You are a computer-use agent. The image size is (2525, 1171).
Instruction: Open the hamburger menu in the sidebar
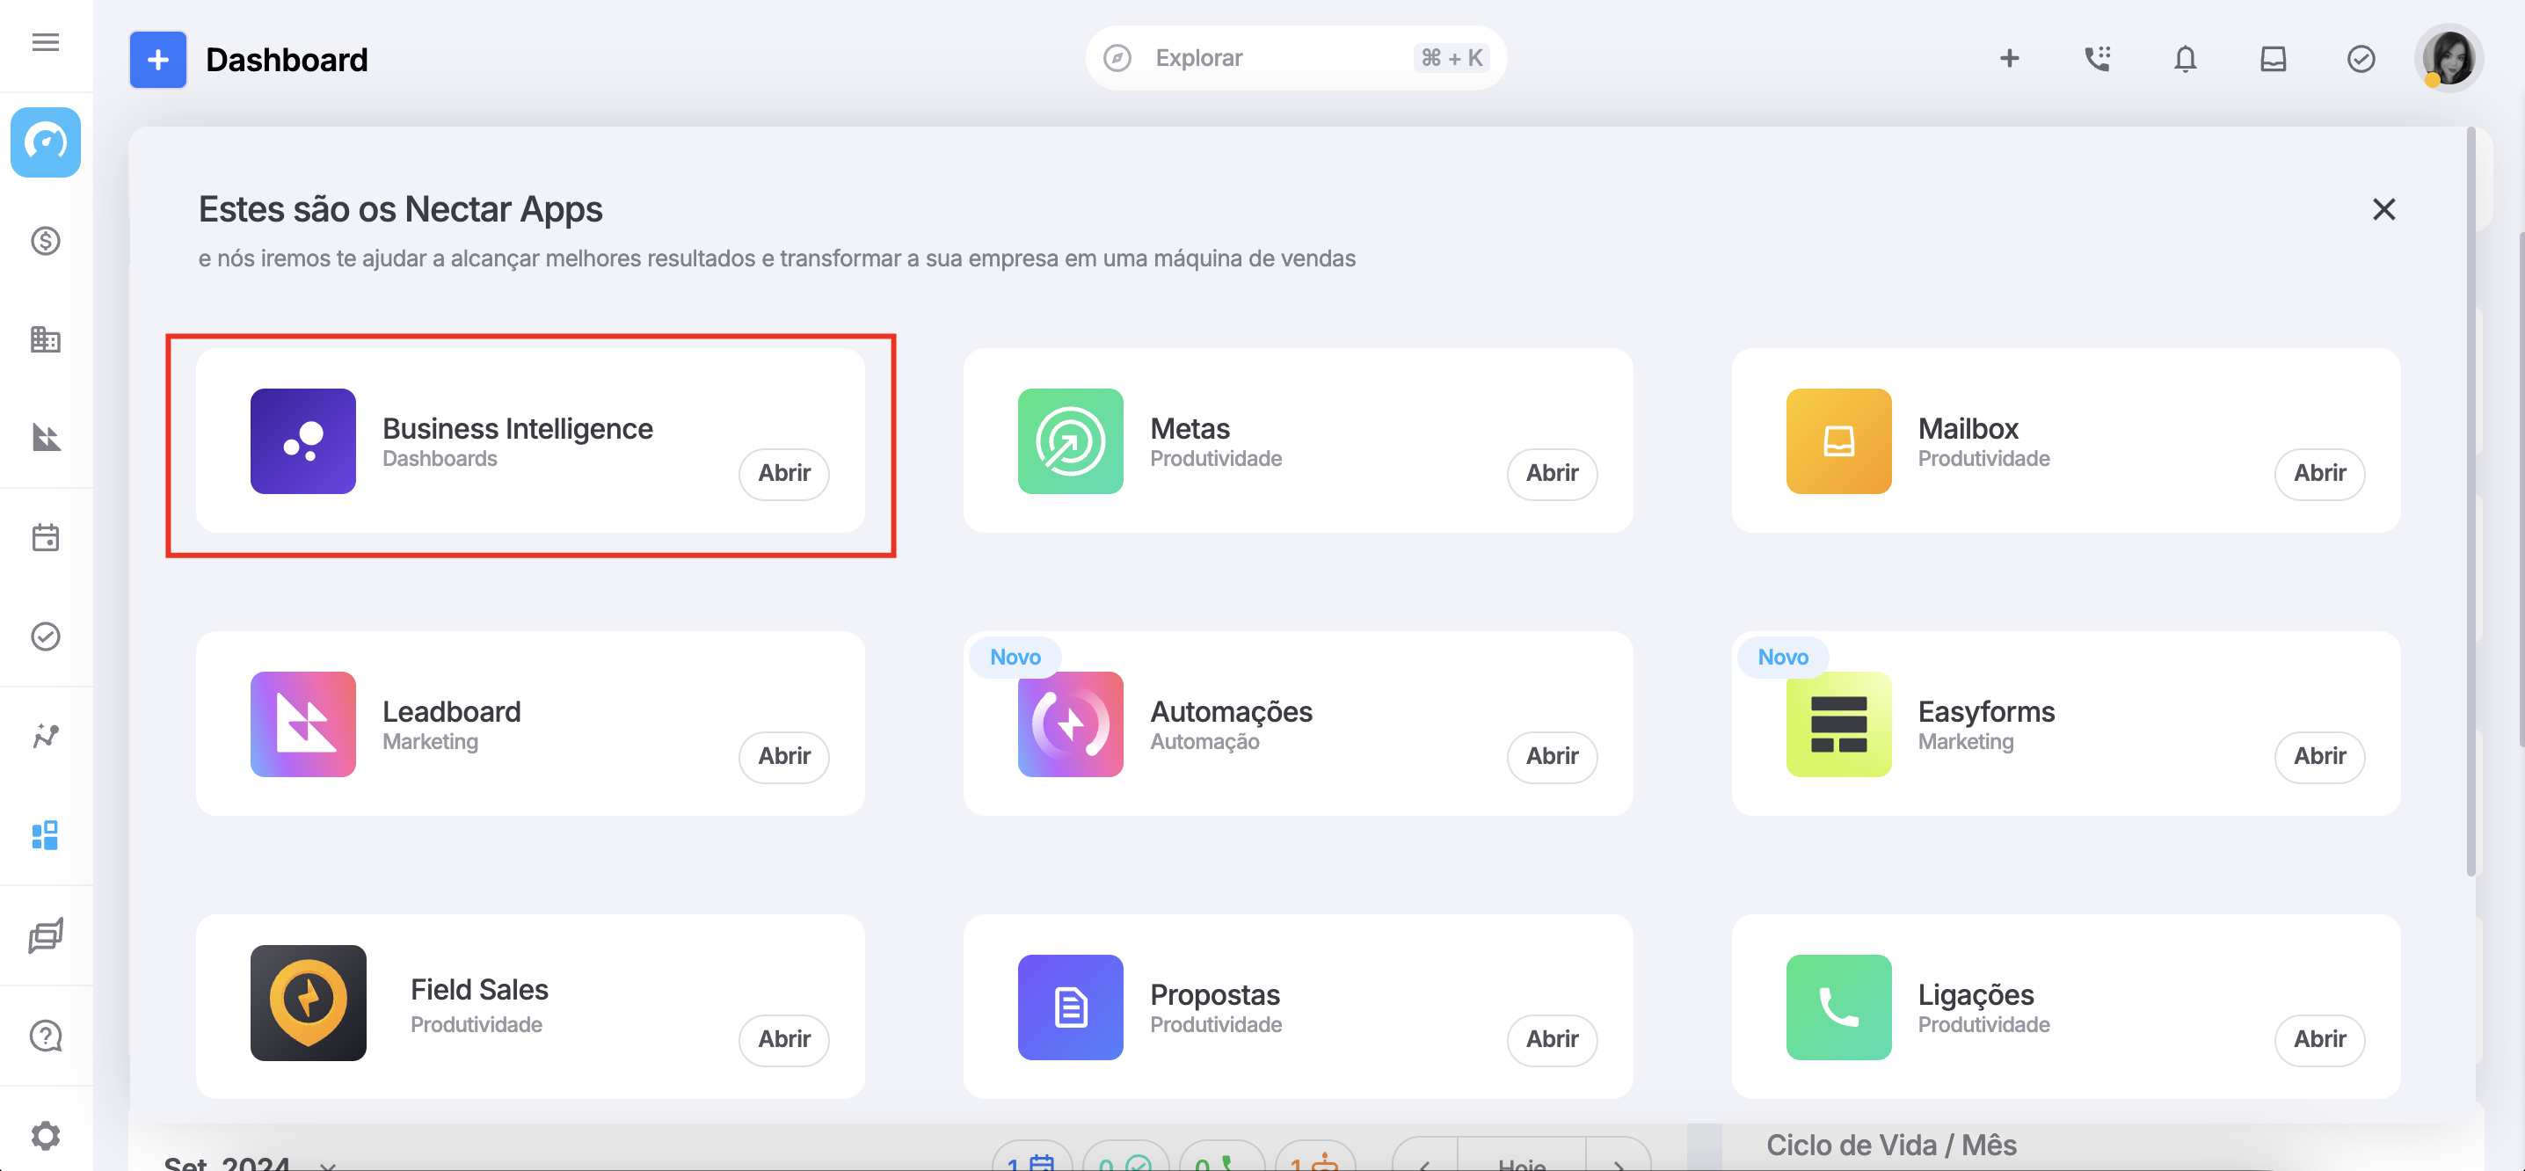(x=45, y=42)
